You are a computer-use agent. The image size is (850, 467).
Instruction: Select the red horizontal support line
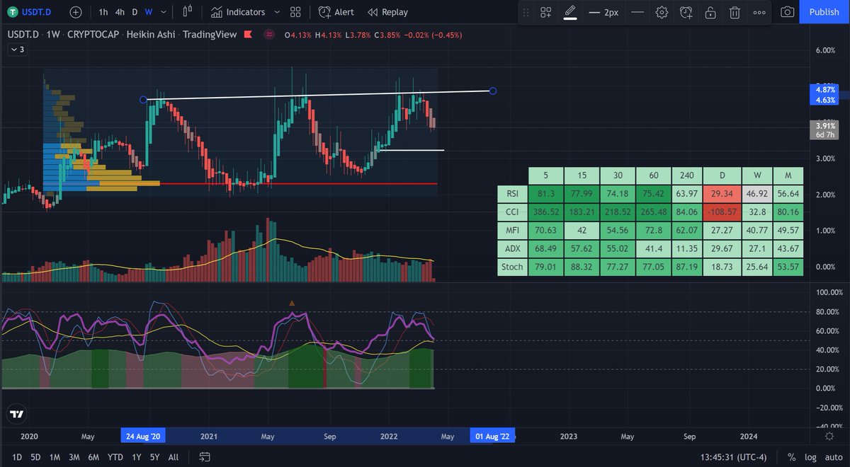[x=297, y=183]
